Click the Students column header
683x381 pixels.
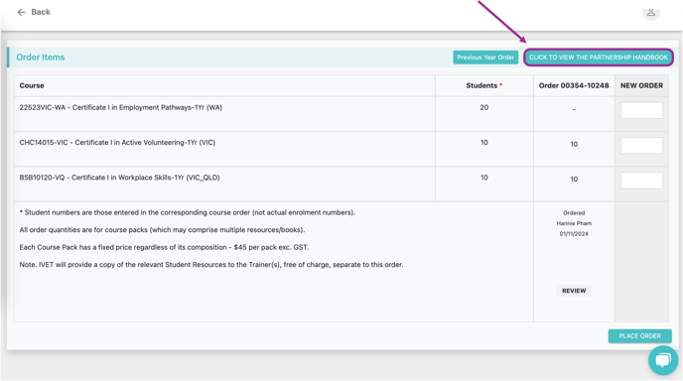(x=483, y=85)
